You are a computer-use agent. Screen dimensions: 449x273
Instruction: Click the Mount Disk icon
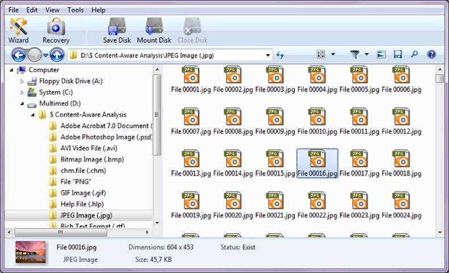(154, 30)
